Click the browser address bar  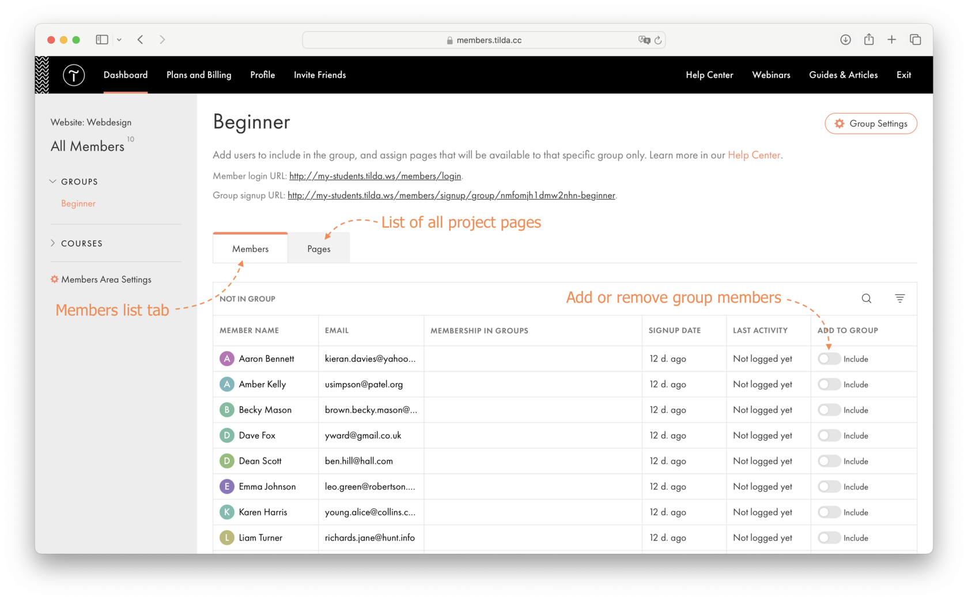[484, 40]
